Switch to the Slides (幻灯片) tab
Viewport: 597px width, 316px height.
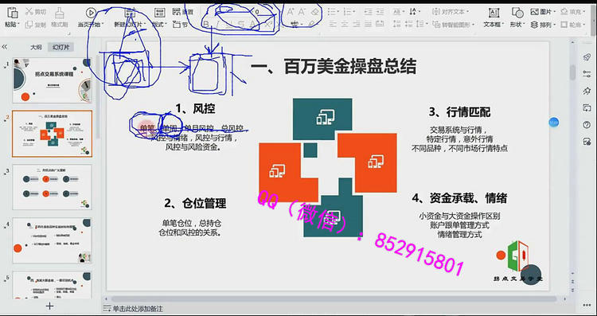click(61, 48)
